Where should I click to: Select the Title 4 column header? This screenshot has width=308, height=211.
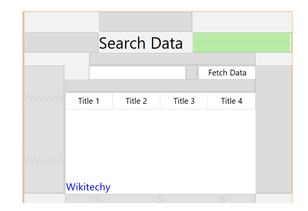coord(231,101)
